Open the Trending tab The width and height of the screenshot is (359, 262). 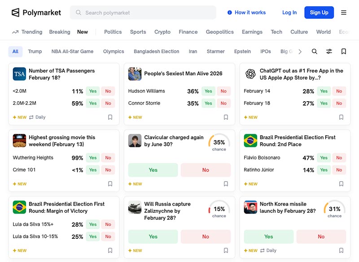coord(27,32)
